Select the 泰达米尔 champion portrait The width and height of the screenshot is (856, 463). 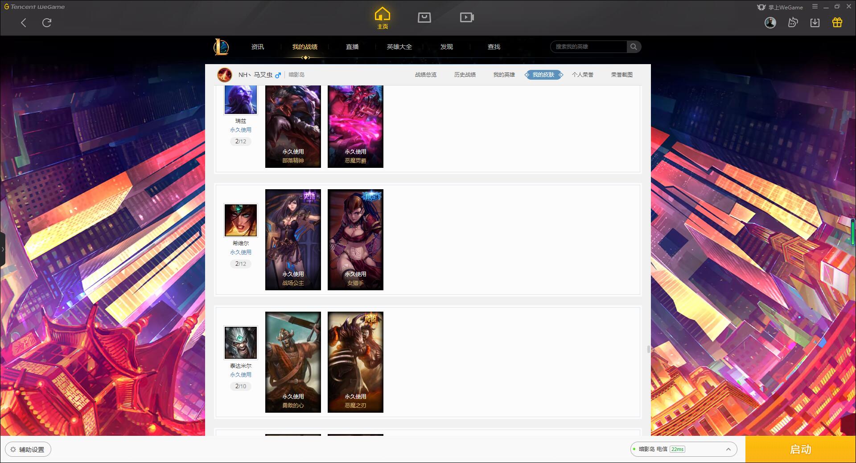241,343
